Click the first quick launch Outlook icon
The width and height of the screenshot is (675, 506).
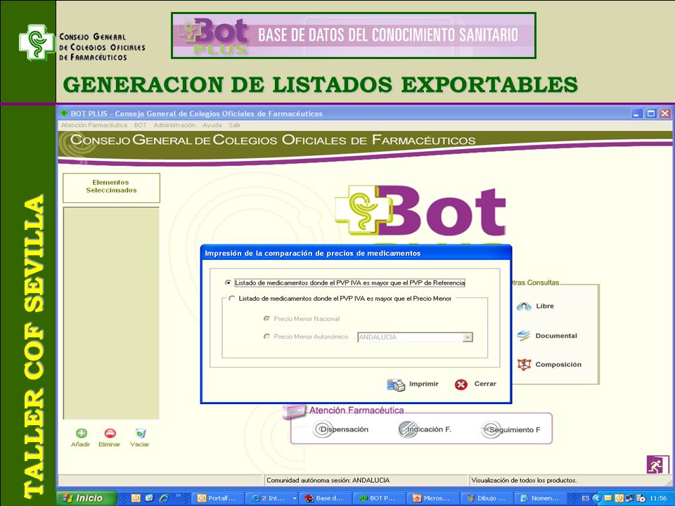click(x=136, y=498)
